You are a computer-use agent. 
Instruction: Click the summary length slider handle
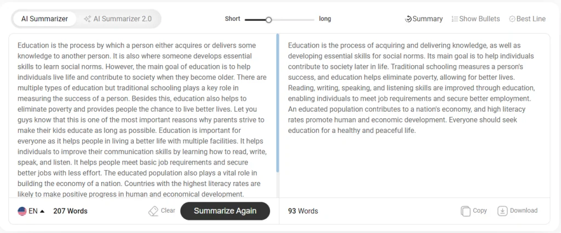(268, 20)
